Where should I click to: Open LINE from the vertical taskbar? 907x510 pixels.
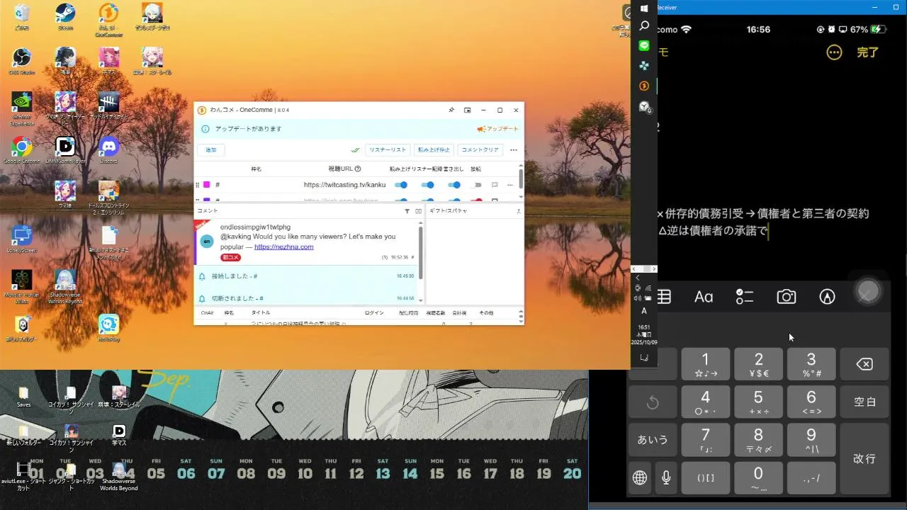coord(644,45)
